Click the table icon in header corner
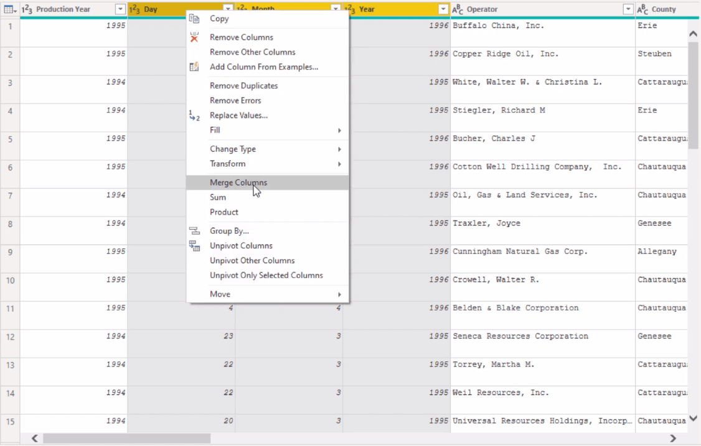 pyautogui.click(x=10, y=9)
